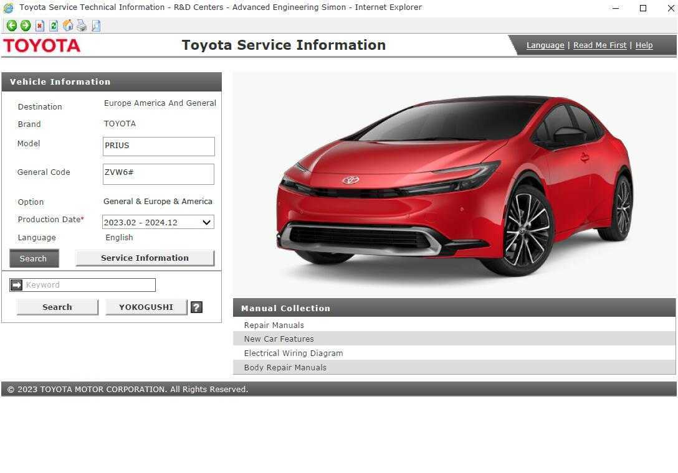Click the 'Toyota Service Information' page title
Viewport: 678px width, 473px height.
pyautogui.click(x=284, y=45)
